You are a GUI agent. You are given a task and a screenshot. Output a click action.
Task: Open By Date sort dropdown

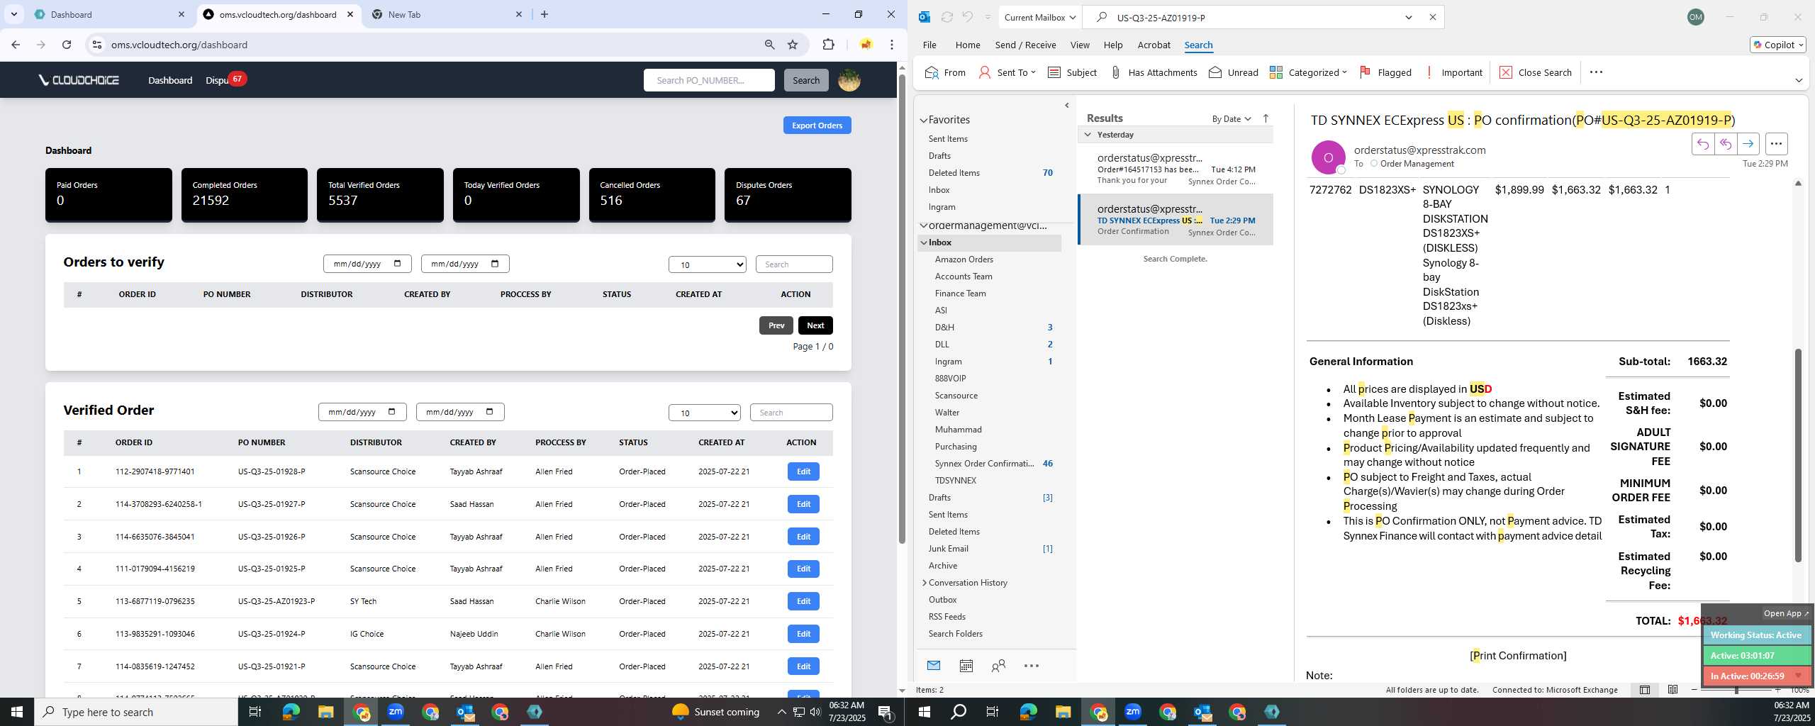coord(1232,118)
